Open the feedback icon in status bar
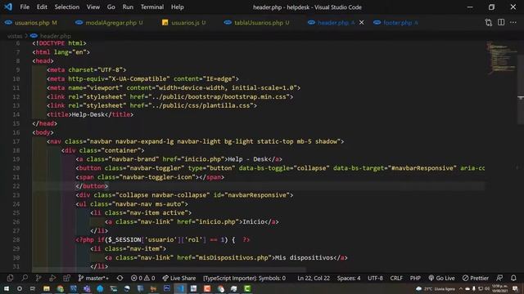The height and width of the screenshot is (294, 524). tap(499, 278)
